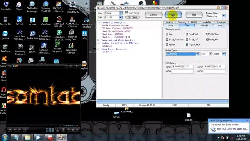Select the 4uKey desktop icon
The height and width of the screenshot is (141, 250).
point(84,35)
